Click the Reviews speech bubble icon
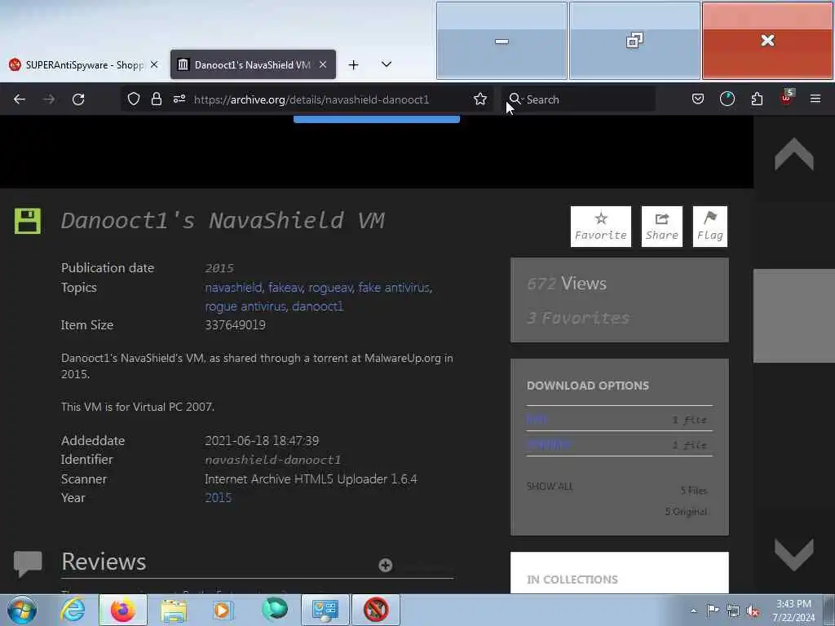This screenshot has height=626, width=835. tap(28, 564)
